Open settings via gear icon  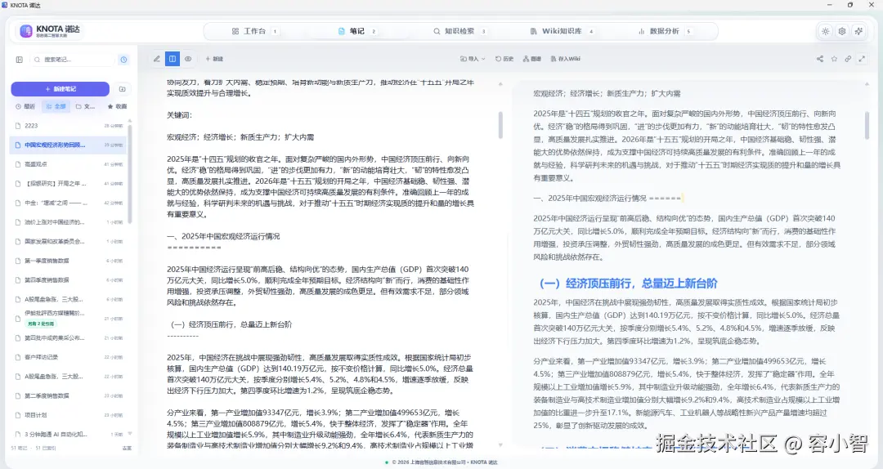point(842,31)
